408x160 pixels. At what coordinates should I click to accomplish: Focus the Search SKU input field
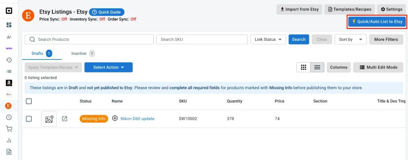(201, 39)
